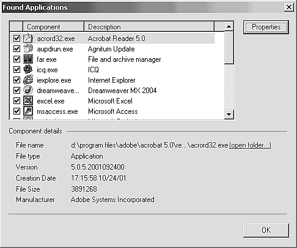The width and height of the screenshot is (297, 248).
Task: Close the Found Applications dialog
Action: pyautogui.click(x=289, y=7)
